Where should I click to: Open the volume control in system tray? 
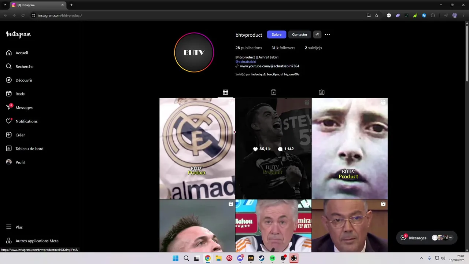pyautogui.click(x=443, y=258)
